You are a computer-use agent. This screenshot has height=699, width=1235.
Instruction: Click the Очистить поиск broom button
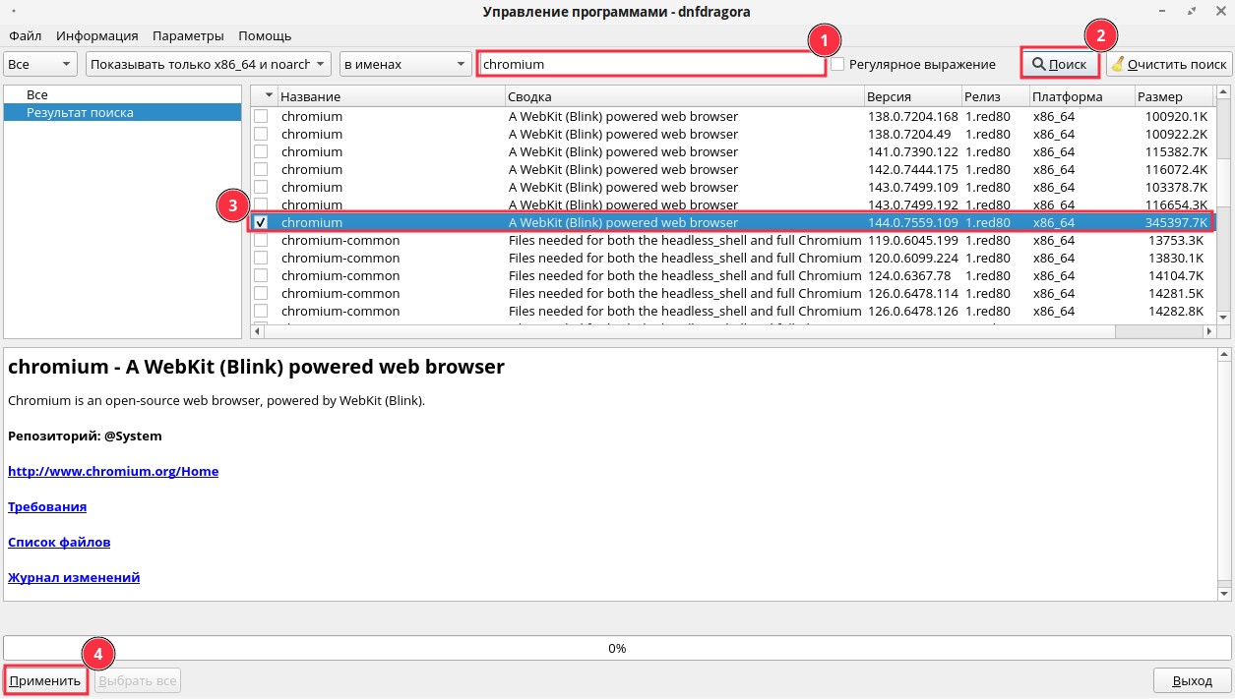pyautogui.click(x=1168, y=64)
